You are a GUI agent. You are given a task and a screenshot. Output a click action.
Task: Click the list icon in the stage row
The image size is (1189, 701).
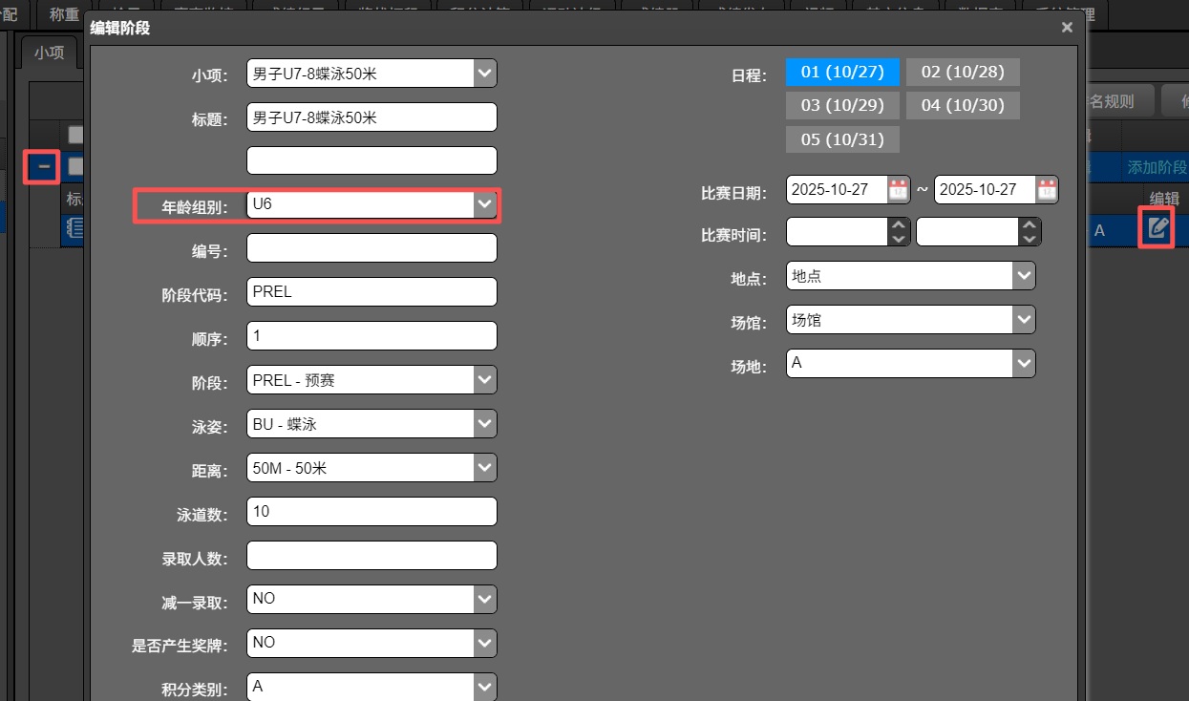click(x=74, y=228)
